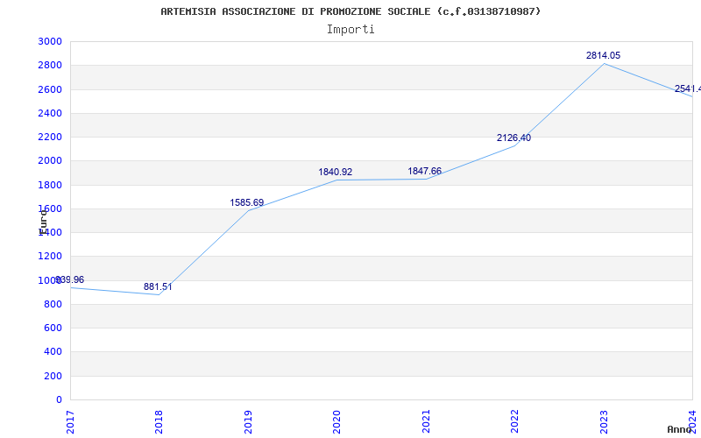
Task: Click the 2600 y-axis tick label
Action: tap(50, 89)
